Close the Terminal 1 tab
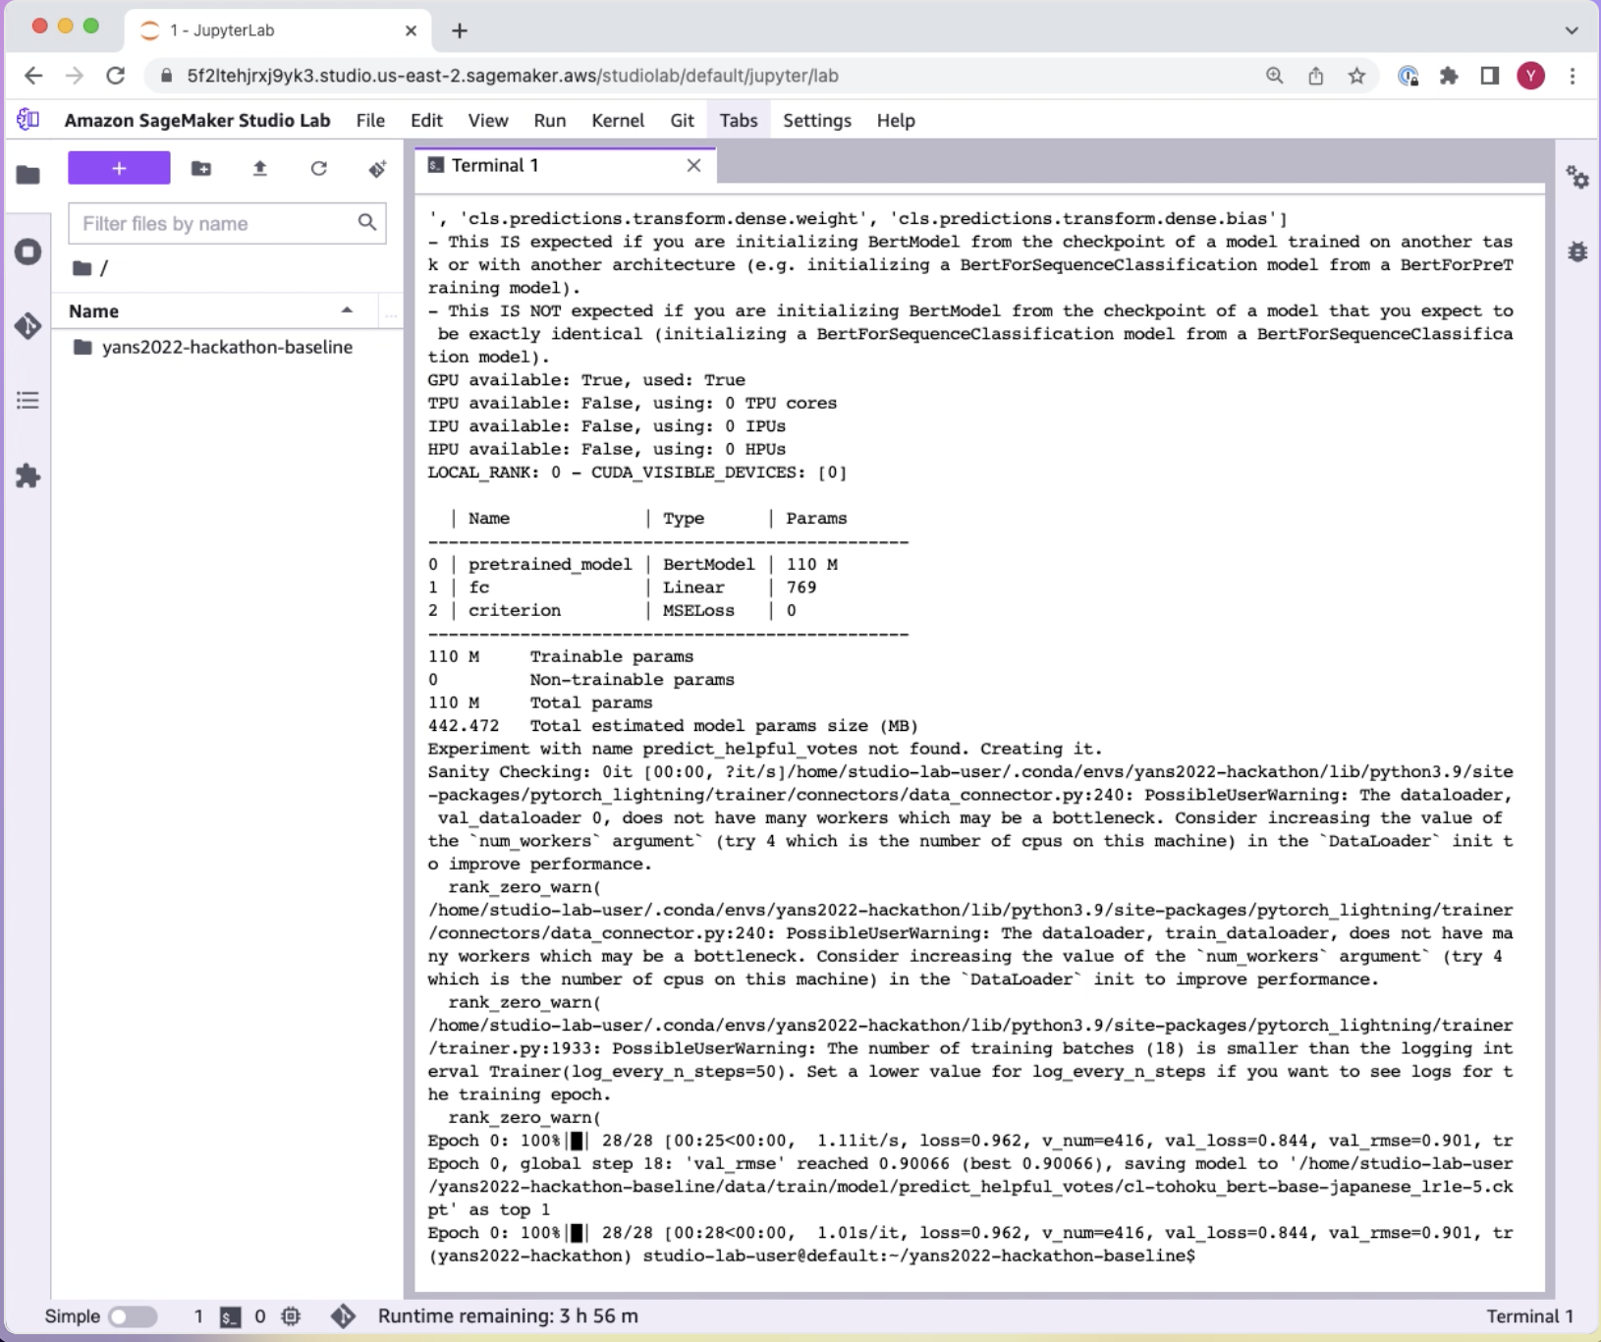Screen dimensions: 1601x1342 pyautogui.click(x=693, y=165)
